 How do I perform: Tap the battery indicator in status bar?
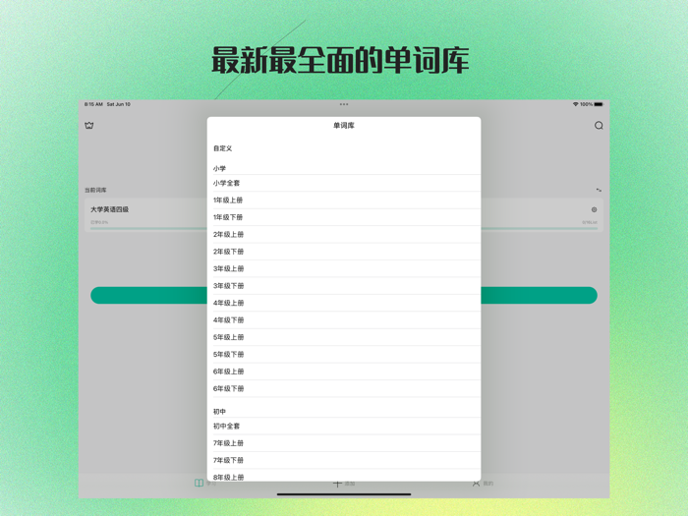point(599,104)
